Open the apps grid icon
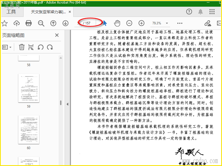222x166 pixels. 212,12
